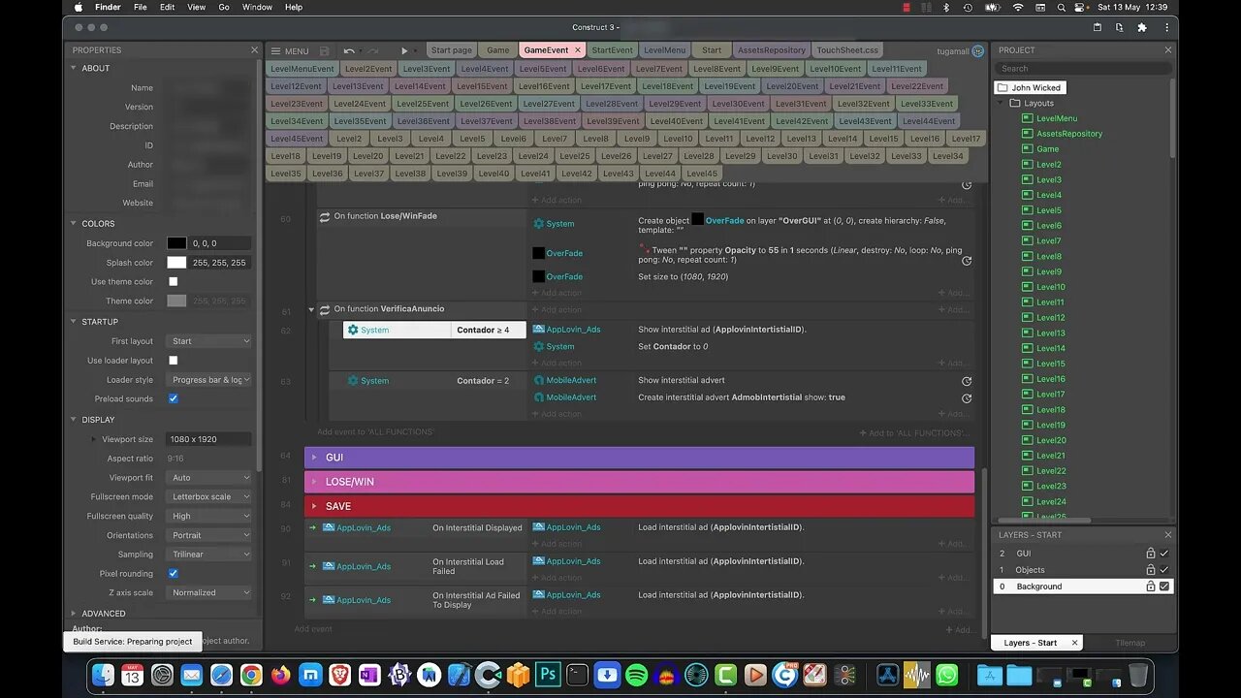This screenshot has width=1241, height=698.
Task: Open Spotify from the Dock
Action: [x=637, y=675]
